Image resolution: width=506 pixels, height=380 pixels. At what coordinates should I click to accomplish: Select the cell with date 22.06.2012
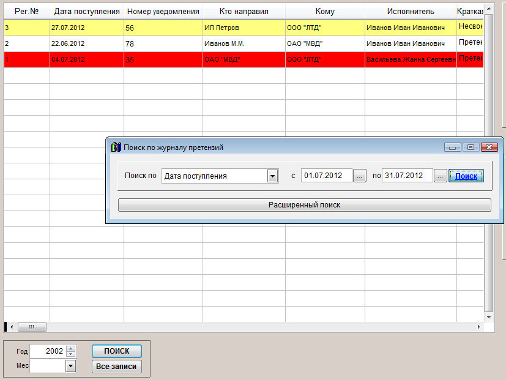(x=87, y=43)
